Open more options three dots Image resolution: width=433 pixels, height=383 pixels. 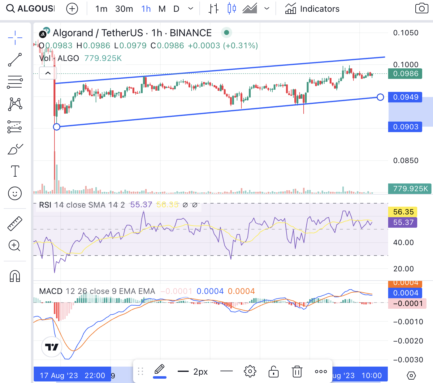321,372
